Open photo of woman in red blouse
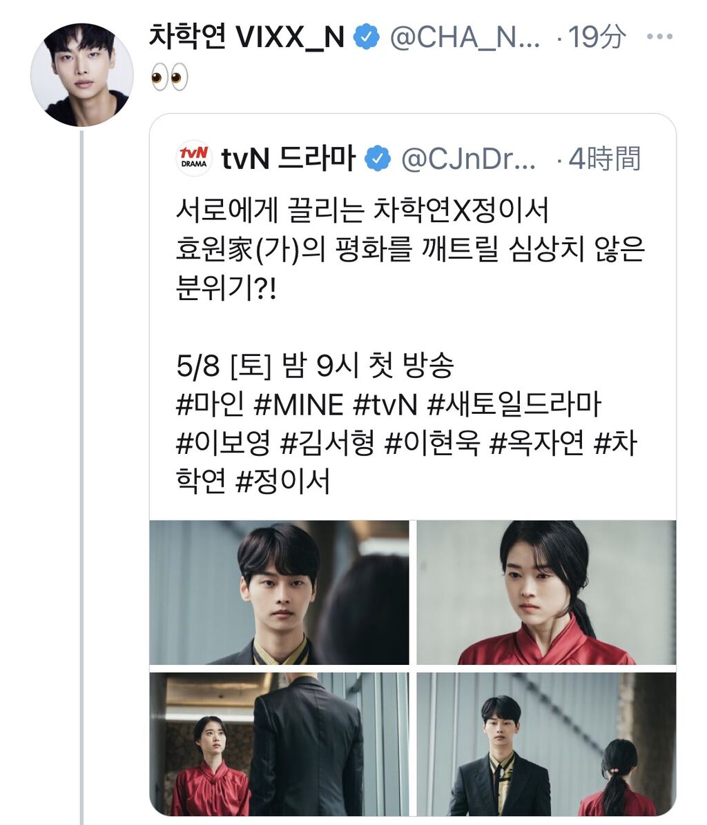Image resolution: width=707 pixels, height=825 pixels. point(546,593)
